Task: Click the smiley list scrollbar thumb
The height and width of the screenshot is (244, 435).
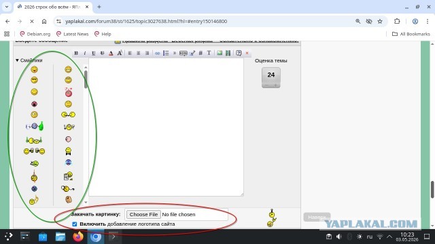Action: pyautogui.click(x=86, y=79)
